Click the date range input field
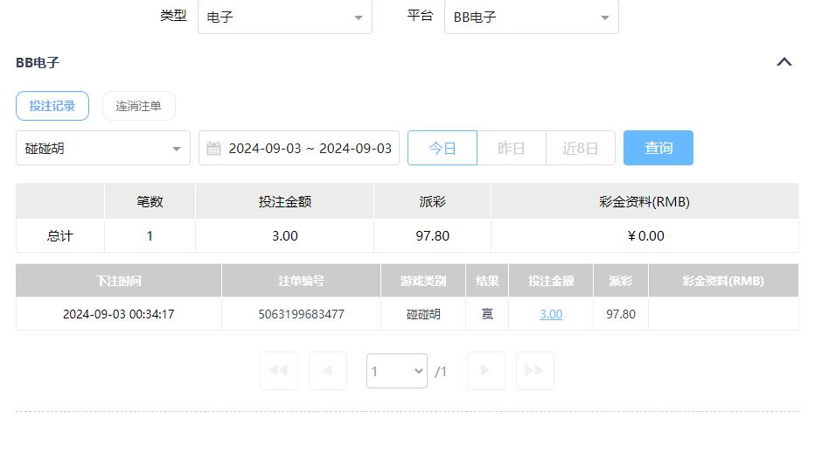 click(x=310, y=149)
